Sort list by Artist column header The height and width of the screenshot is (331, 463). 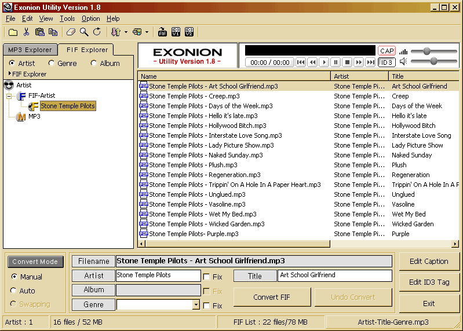360,76
